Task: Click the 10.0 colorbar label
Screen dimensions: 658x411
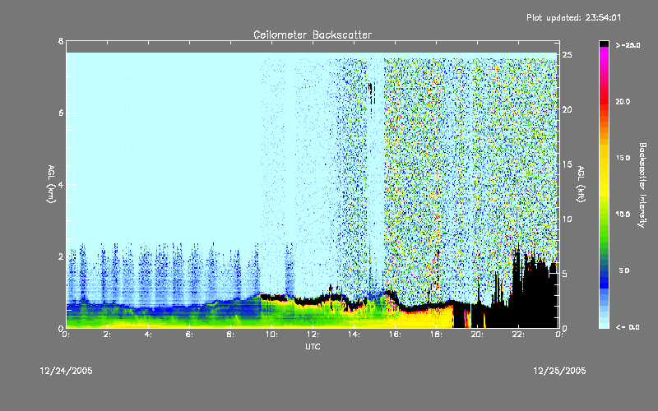Action: 623,214
